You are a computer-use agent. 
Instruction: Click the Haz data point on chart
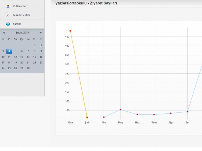coord(137,114)
